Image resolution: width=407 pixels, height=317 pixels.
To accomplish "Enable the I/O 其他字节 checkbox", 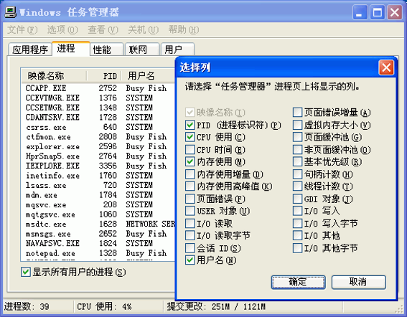I will click(x=297, y=248).
